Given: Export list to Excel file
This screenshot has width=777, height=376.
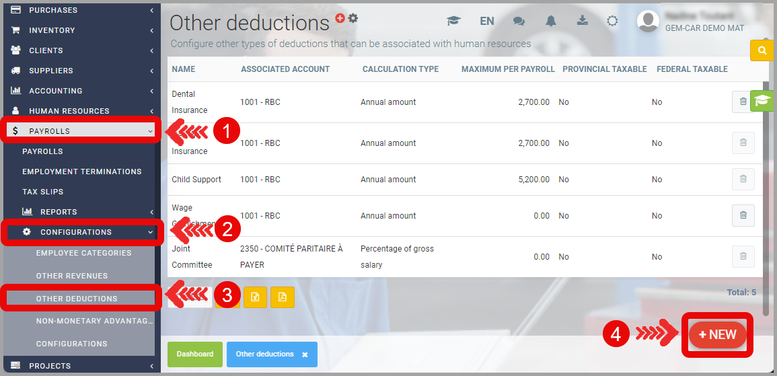Looking at the screenshot, I should tap(256, 297).
